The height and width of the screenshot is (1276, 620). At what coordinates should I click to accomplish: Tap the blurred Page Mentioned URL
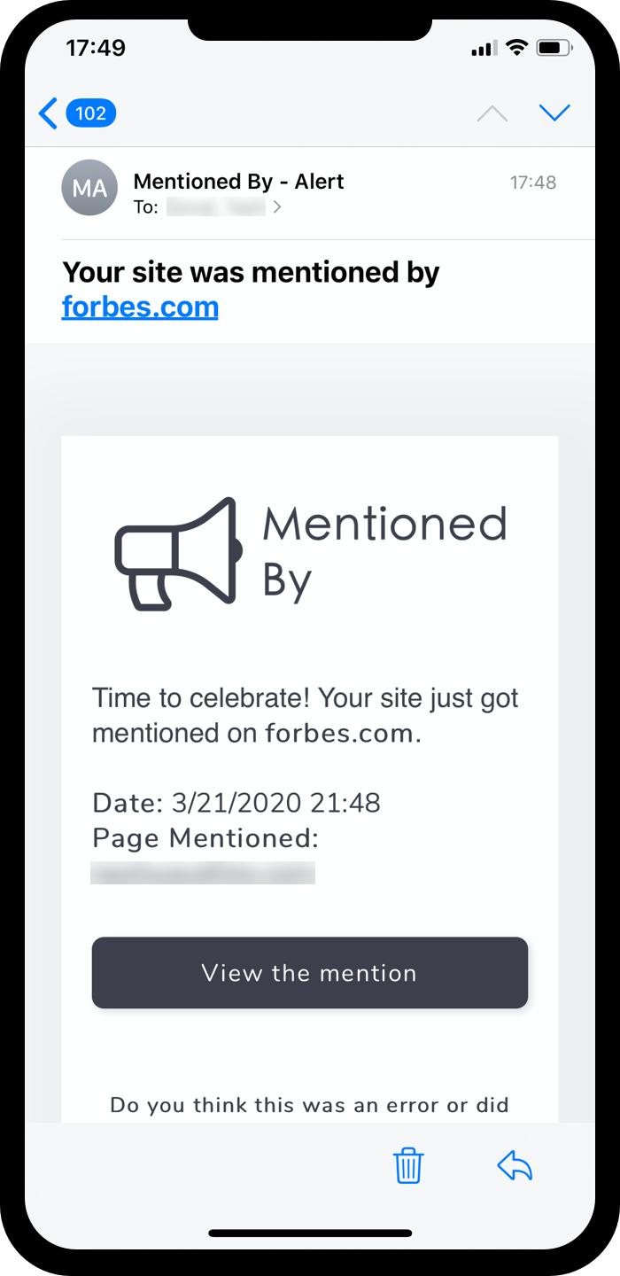tap(203, 873)
